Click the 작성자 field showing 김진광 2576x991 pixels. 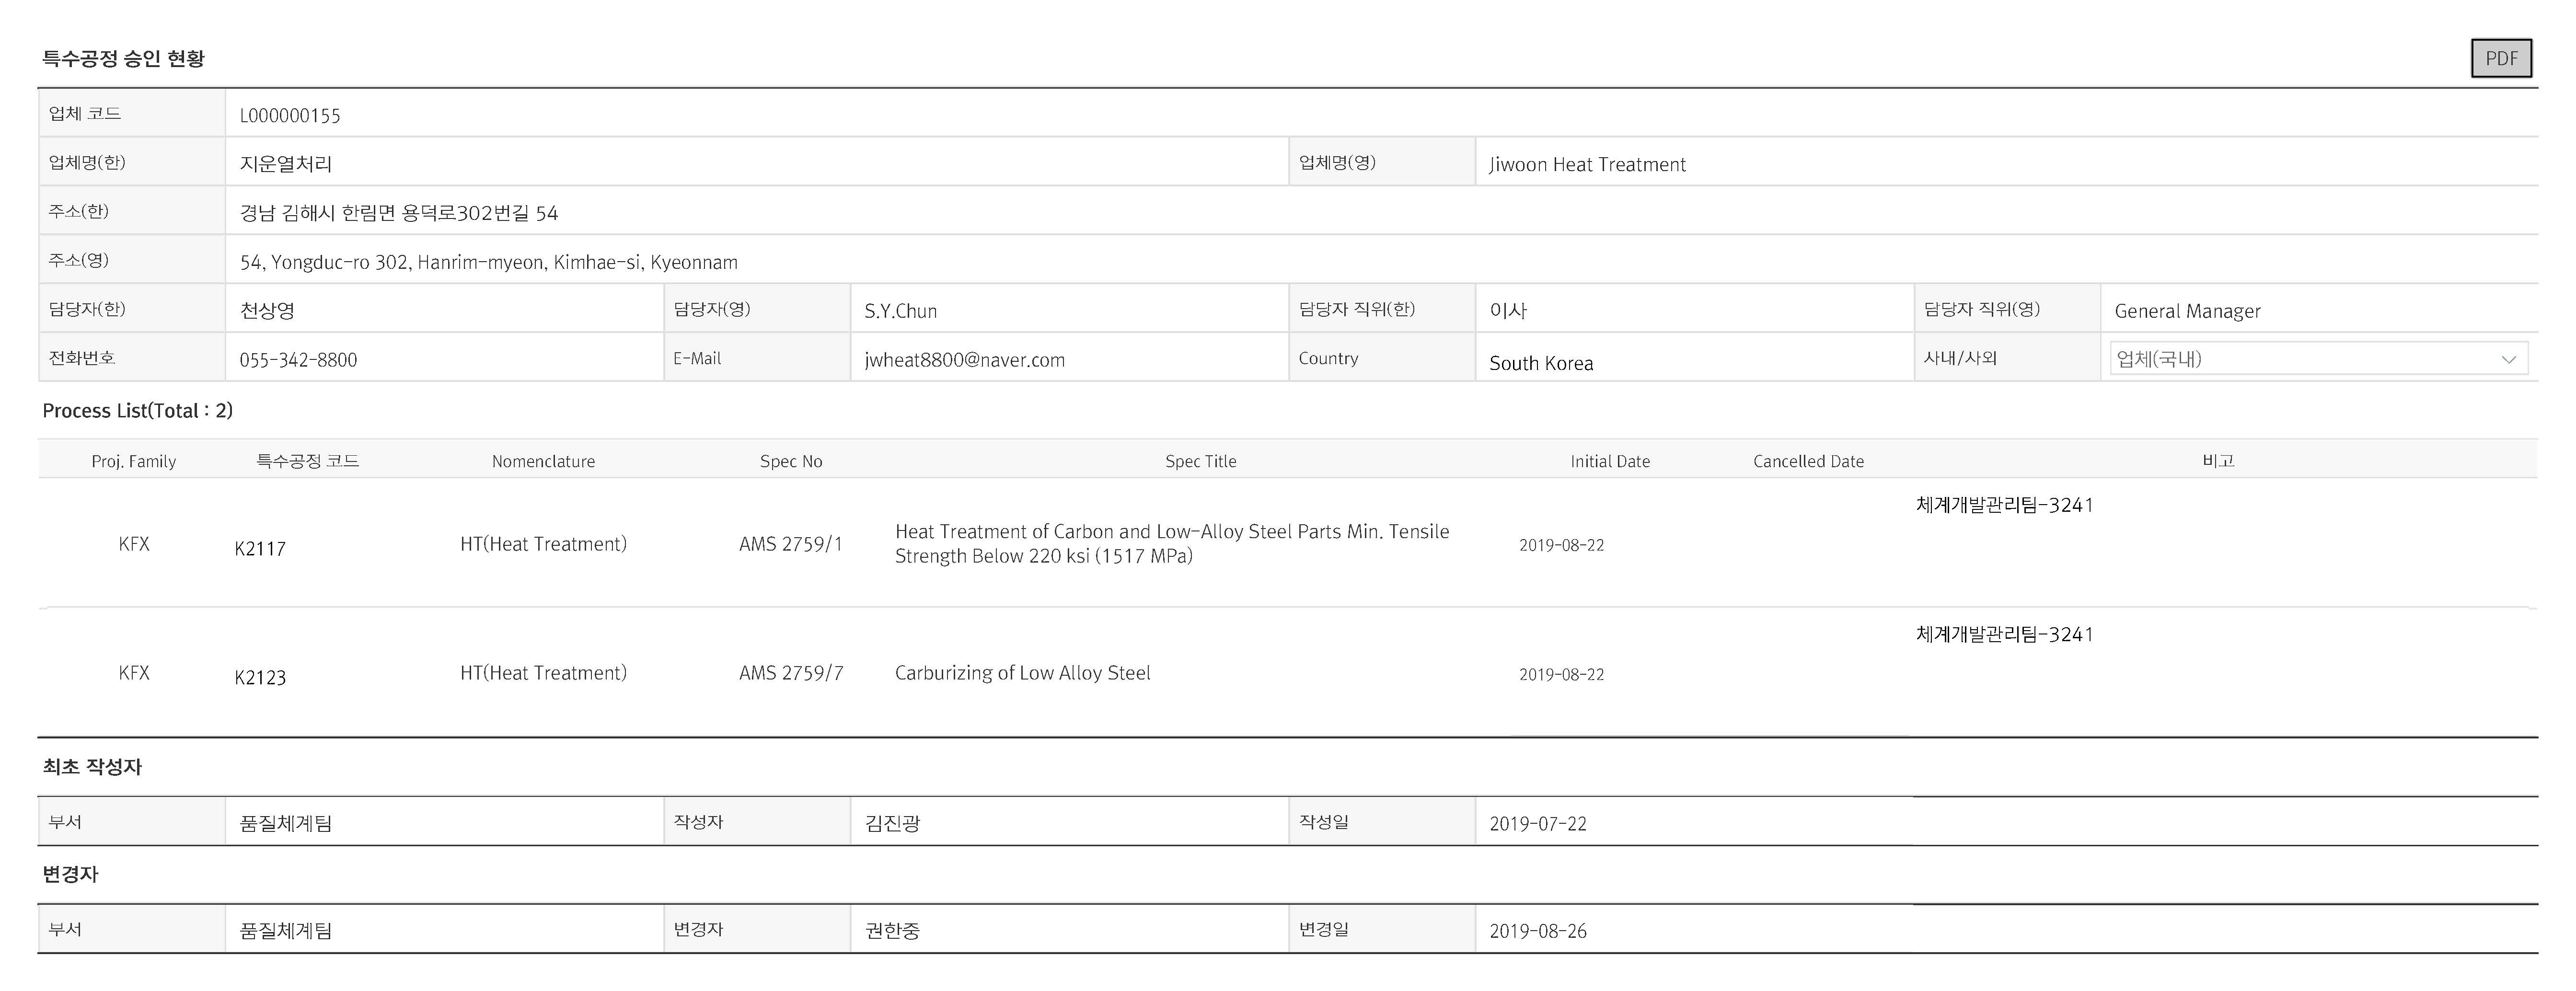pos(892,823)
